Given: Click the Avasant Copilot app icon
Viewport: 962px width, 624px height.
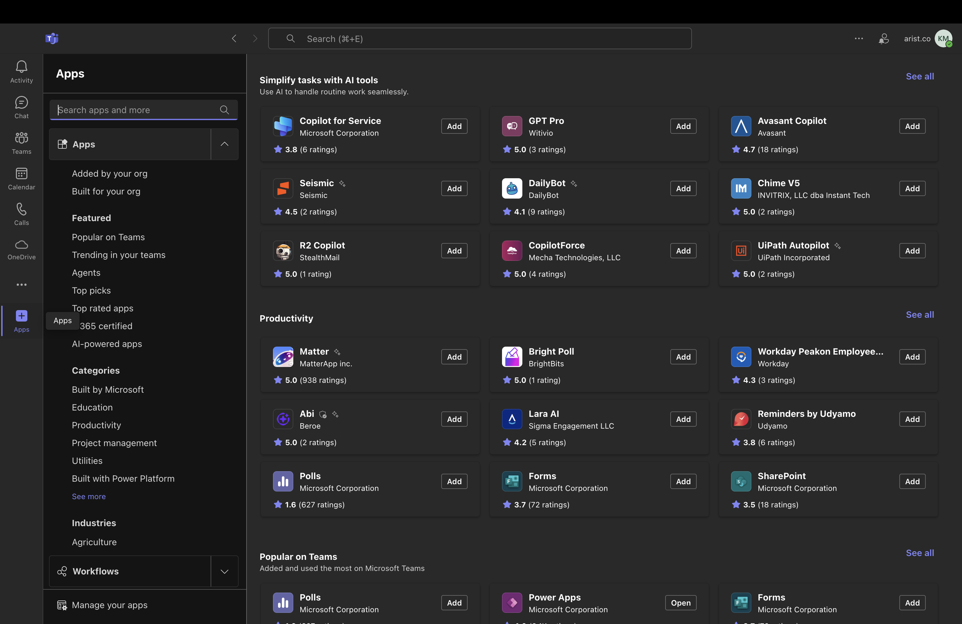Looking at the screenshot, I should pos(741,126).
